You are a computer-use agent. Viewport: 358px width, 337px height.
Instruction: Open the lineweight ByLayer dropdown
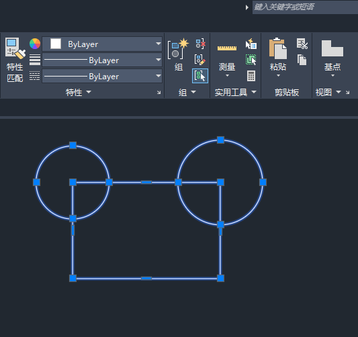click(x=102, y=60)
